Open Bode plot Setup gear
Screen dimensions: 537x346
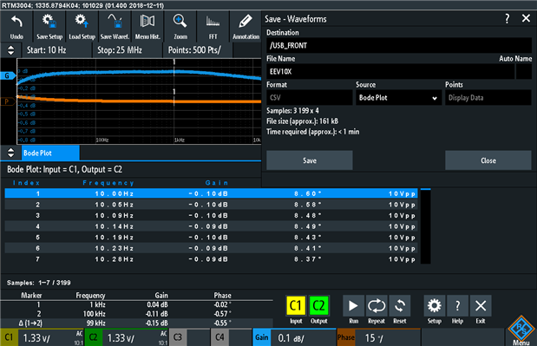coord(435,305)
